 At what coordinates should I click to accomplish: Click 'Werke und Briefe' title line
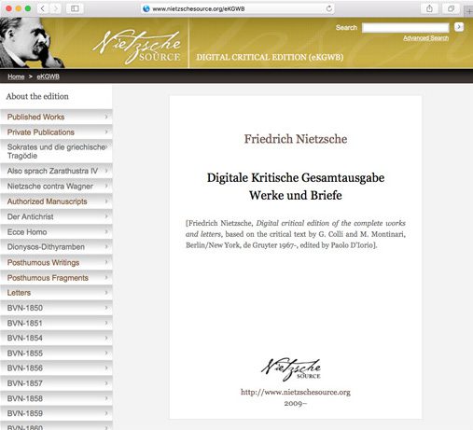click(x=296, y=195)
